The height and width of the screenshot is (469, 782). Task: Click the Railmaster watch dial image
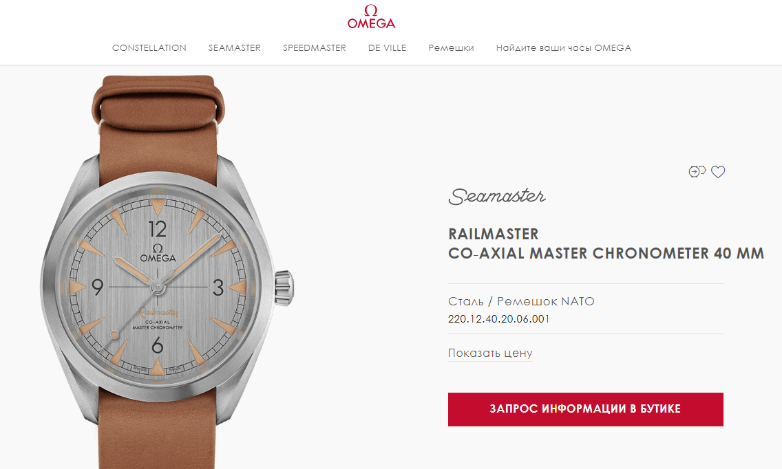coord(158,287)
